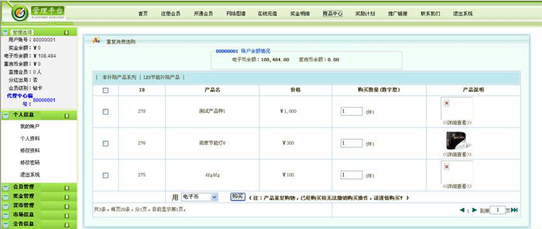Image resolution: width=542 pixels, height=229 pixels.
Task: Go to previous page with left arrow
Action: click(x=462, y=210)
